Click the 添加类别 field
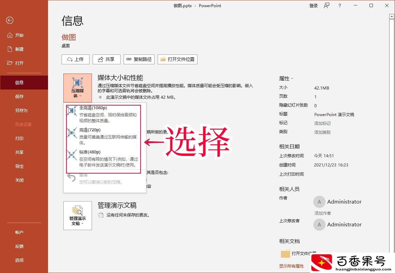 click(322, 132)
